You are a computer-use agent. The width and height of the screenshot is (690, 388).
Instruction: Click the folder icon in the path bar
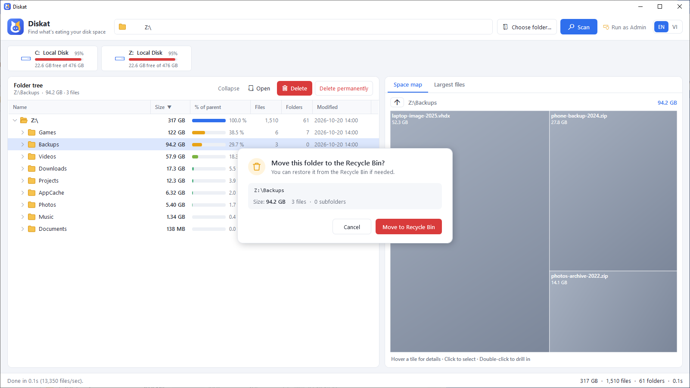point(122,27)
